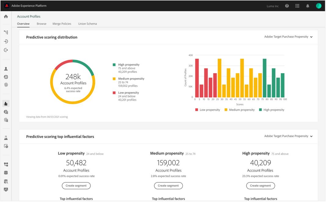The image size is (326, 202).
Task: Click the Adobe logo in header
Action: pos(7,5)
